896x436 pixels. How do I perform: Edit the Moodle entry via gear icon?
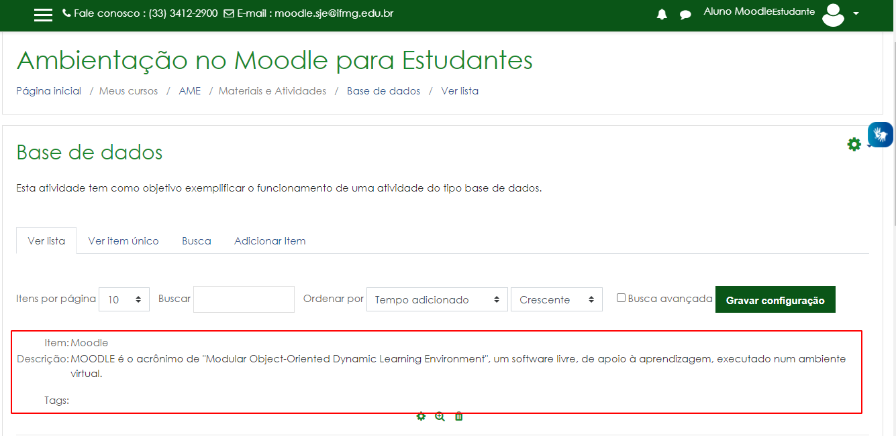421,417
